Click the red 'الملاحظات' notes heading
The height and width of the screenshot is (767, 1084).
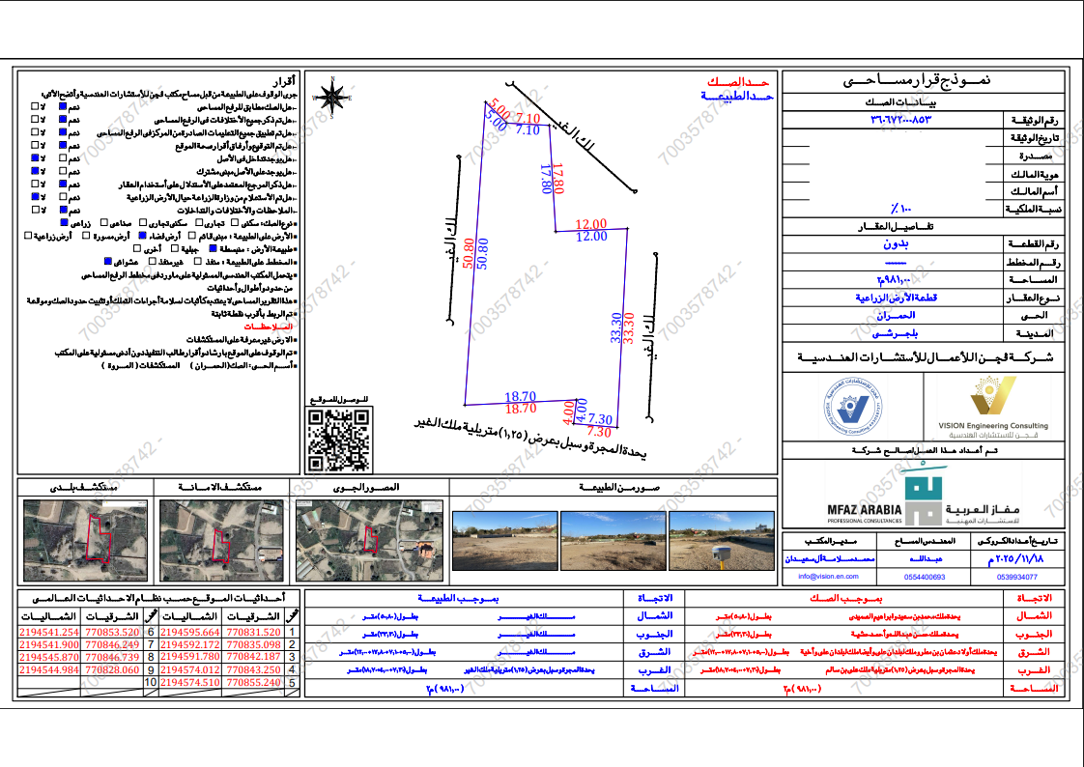[x=269, y=327]
